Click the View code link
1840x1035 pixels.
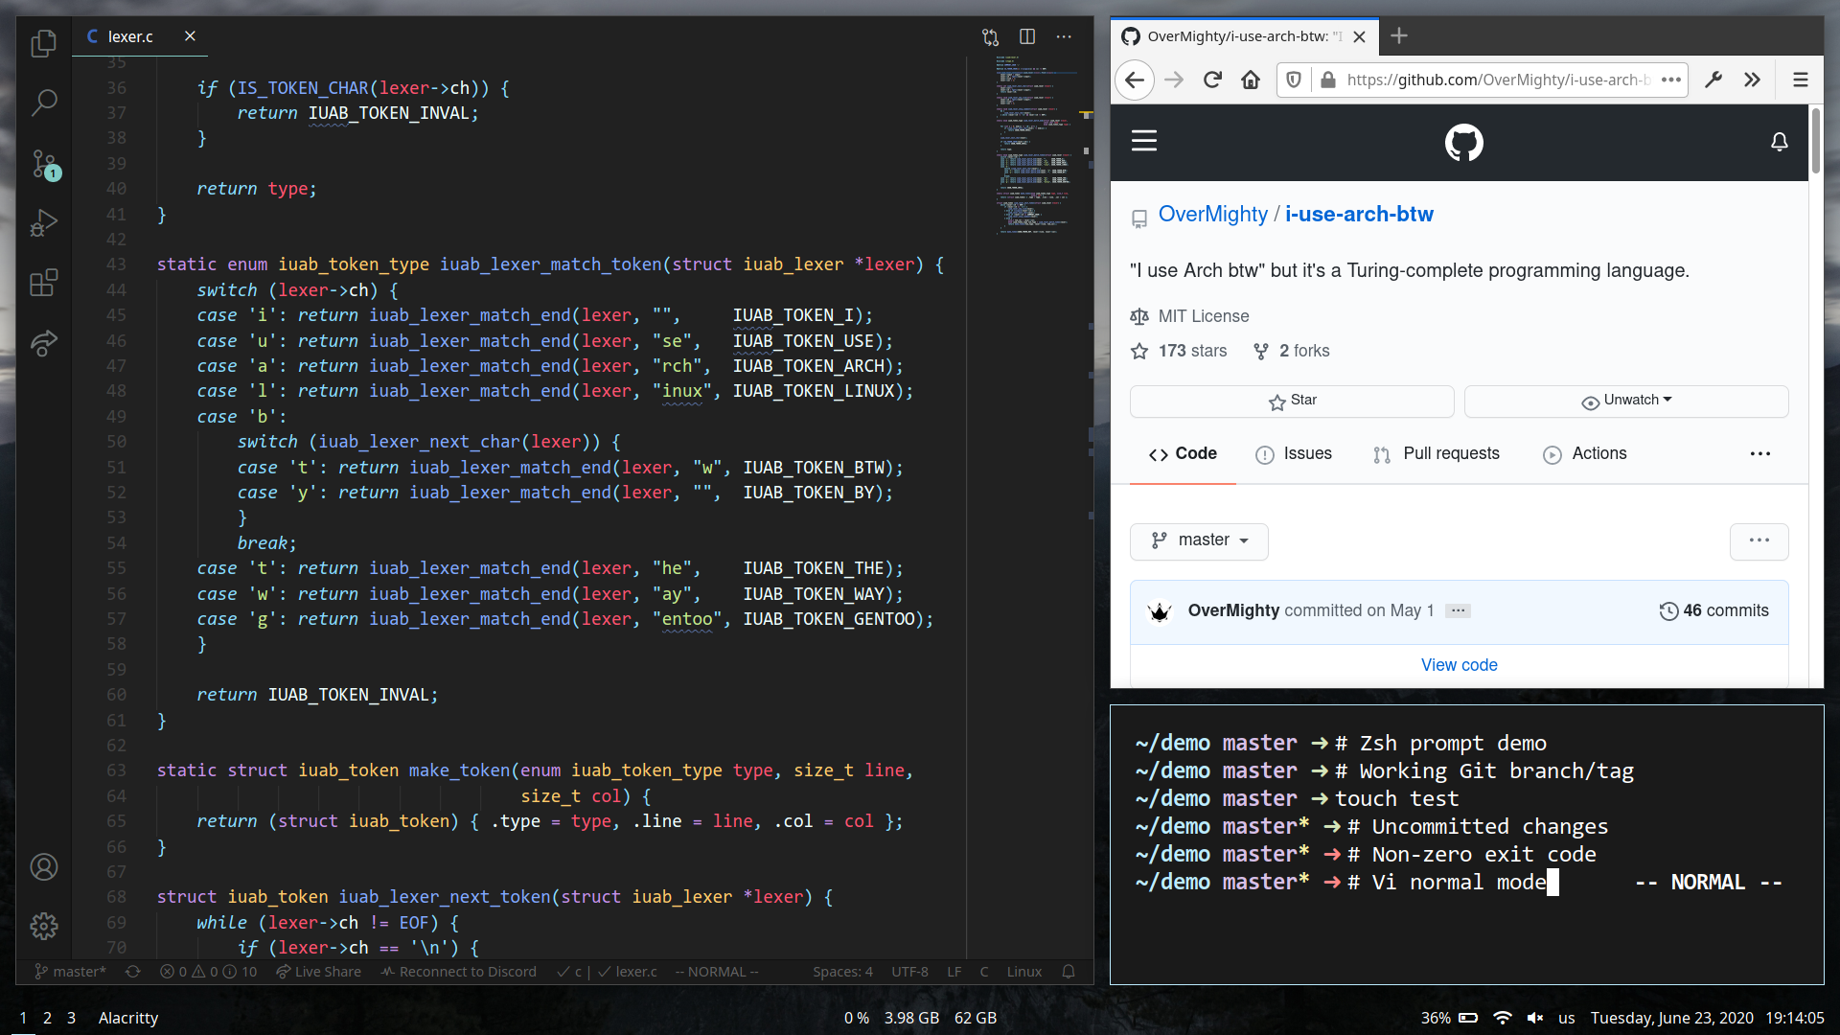(x=1459, y=665)
